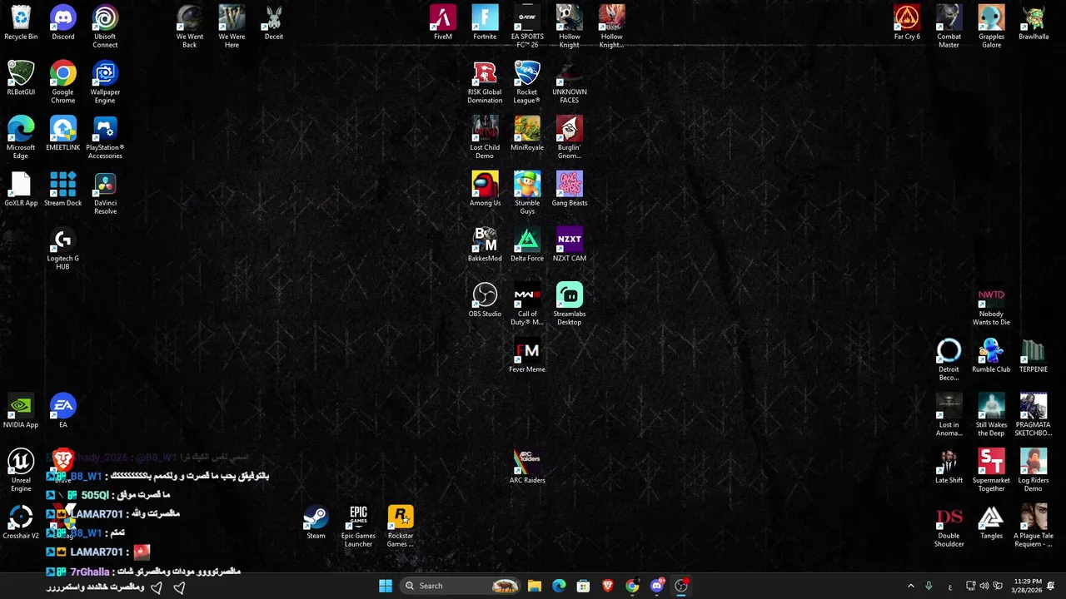Launch Brawlhalla desktop shortcut

pyautogui.click(x=1034, y=22)
